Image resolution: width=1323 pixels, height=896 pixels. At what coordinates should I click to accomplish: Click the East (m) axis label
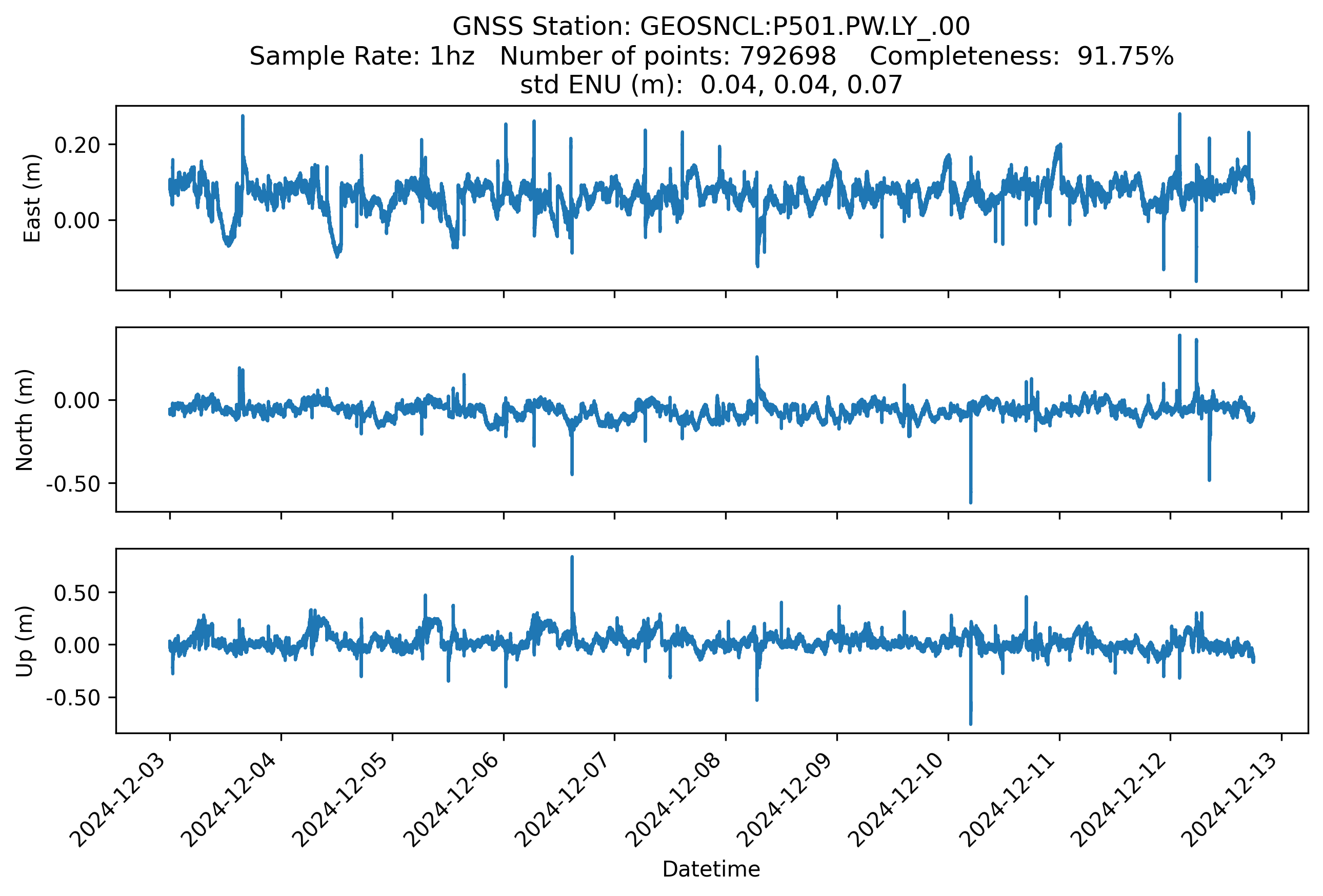32,198
